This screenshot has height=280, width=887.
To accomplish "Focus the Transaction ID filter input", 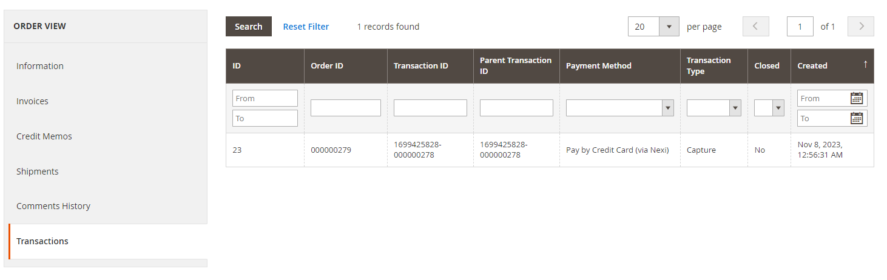I will coord(430,108).
